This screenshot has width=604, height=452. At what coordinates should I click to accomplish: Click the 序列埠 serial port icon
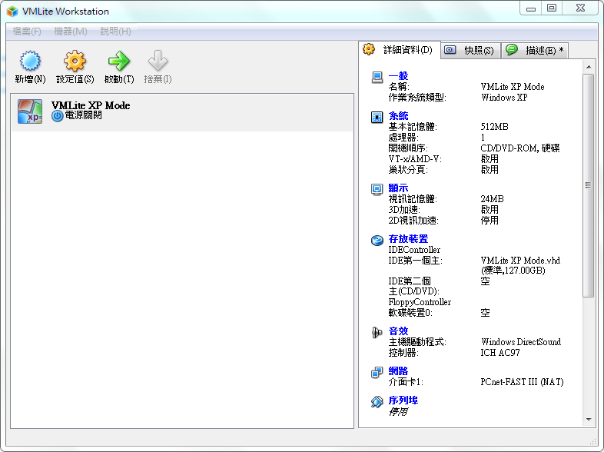coord(377,401)
